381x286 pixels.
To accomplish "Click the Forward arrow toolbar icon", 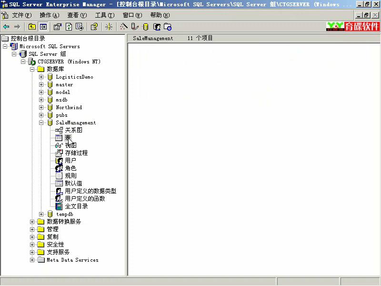I will (17, 27).
